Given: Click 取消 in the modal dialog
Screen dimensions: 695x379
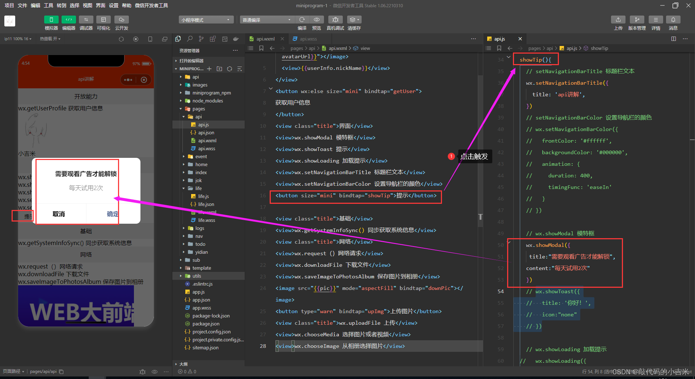Looking at the screenshot, I should point(59,214).
